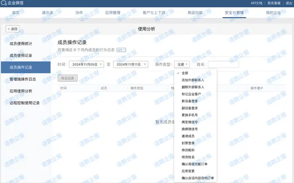Open the 应用管理 tab

coord(113,13)
